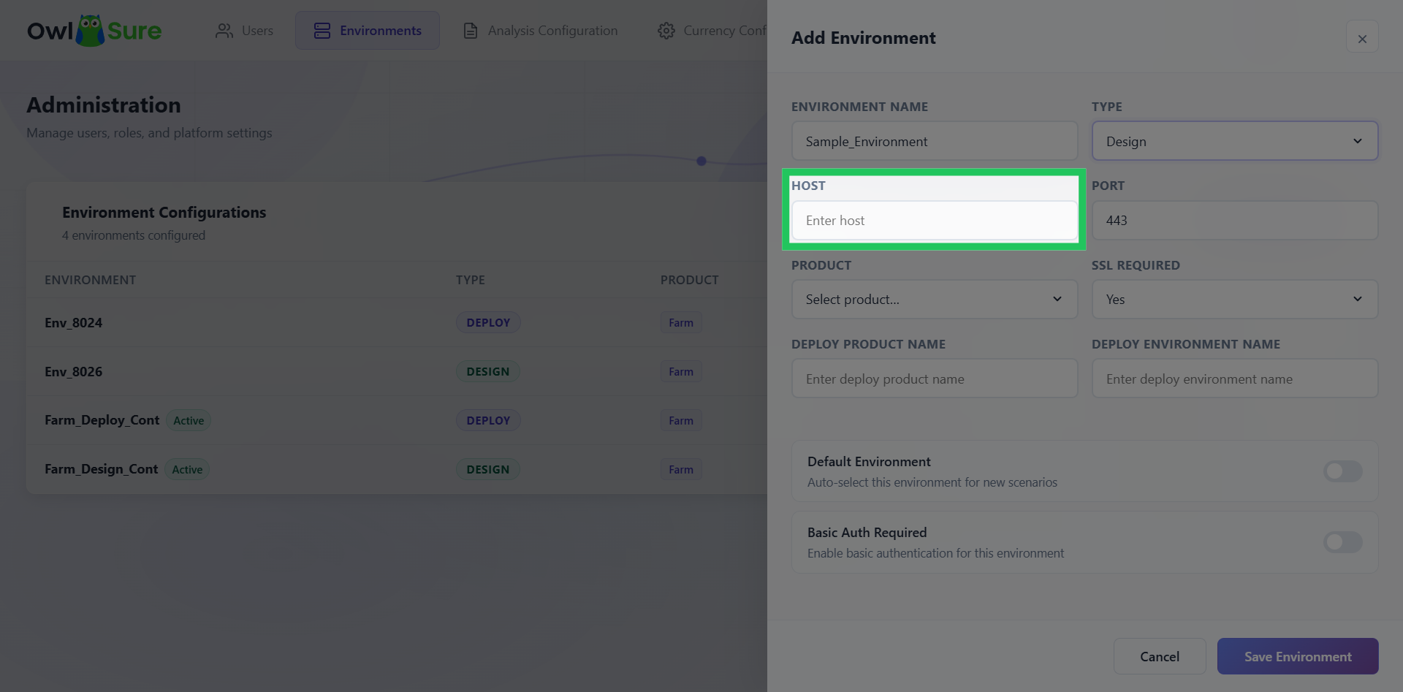The image size is (1403, 692).
Task: Select the Env_8024 environment row
Action: (397, 322)
